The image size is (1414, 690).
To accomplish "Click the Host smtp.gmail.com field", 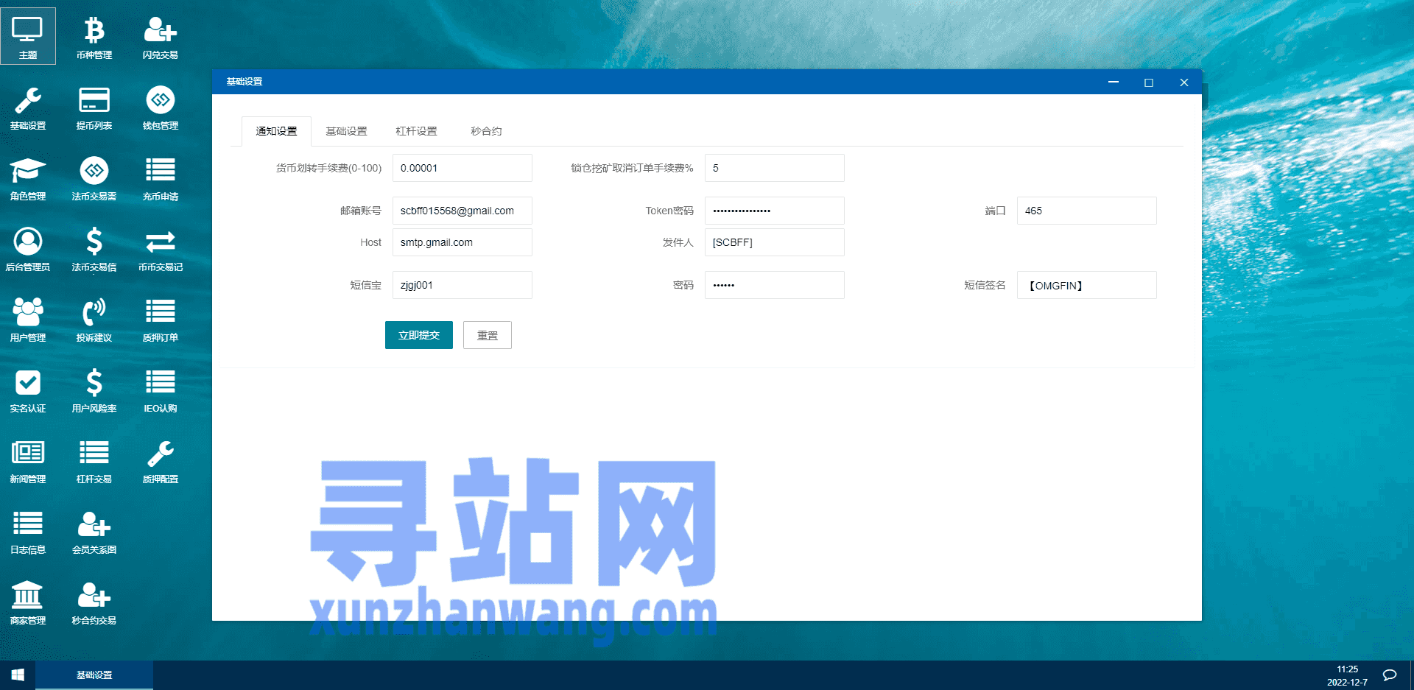I will [462, 242].
